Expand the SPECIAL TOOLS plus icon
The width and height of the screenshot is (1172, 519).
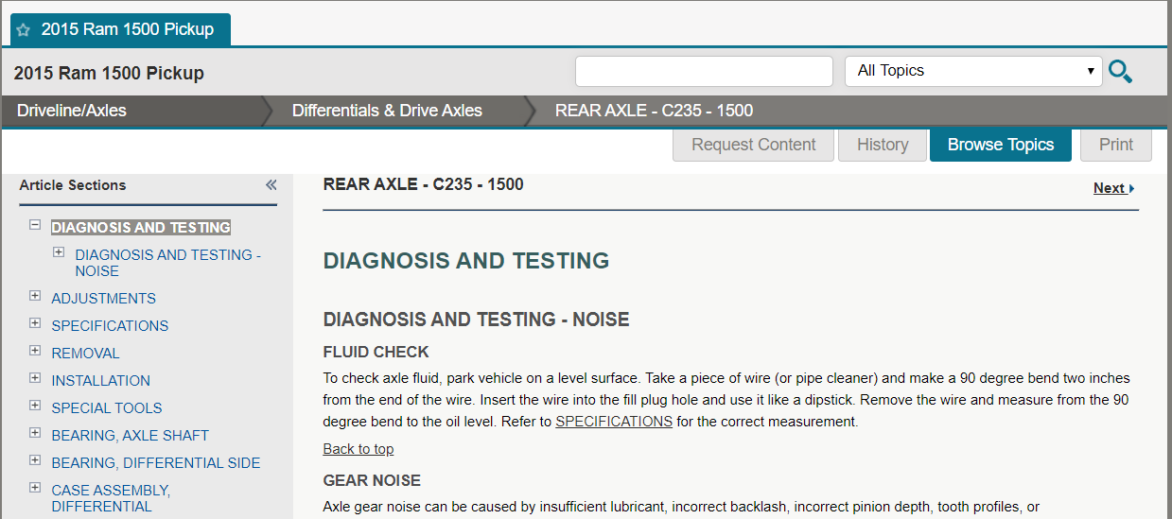point(35,406)
